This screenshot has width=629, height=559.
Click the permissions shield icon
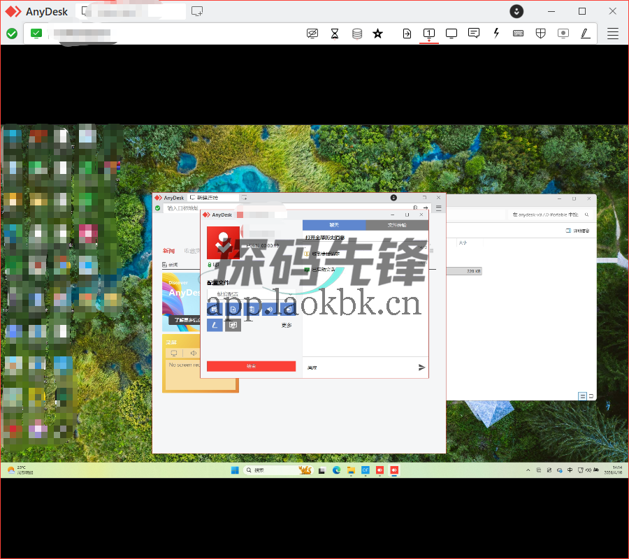pos(540,33)
